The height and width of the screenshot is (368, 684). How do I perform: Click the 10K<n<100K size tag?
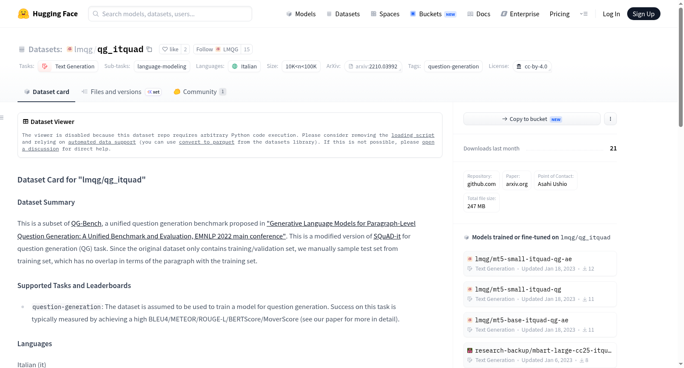point(301,66)
